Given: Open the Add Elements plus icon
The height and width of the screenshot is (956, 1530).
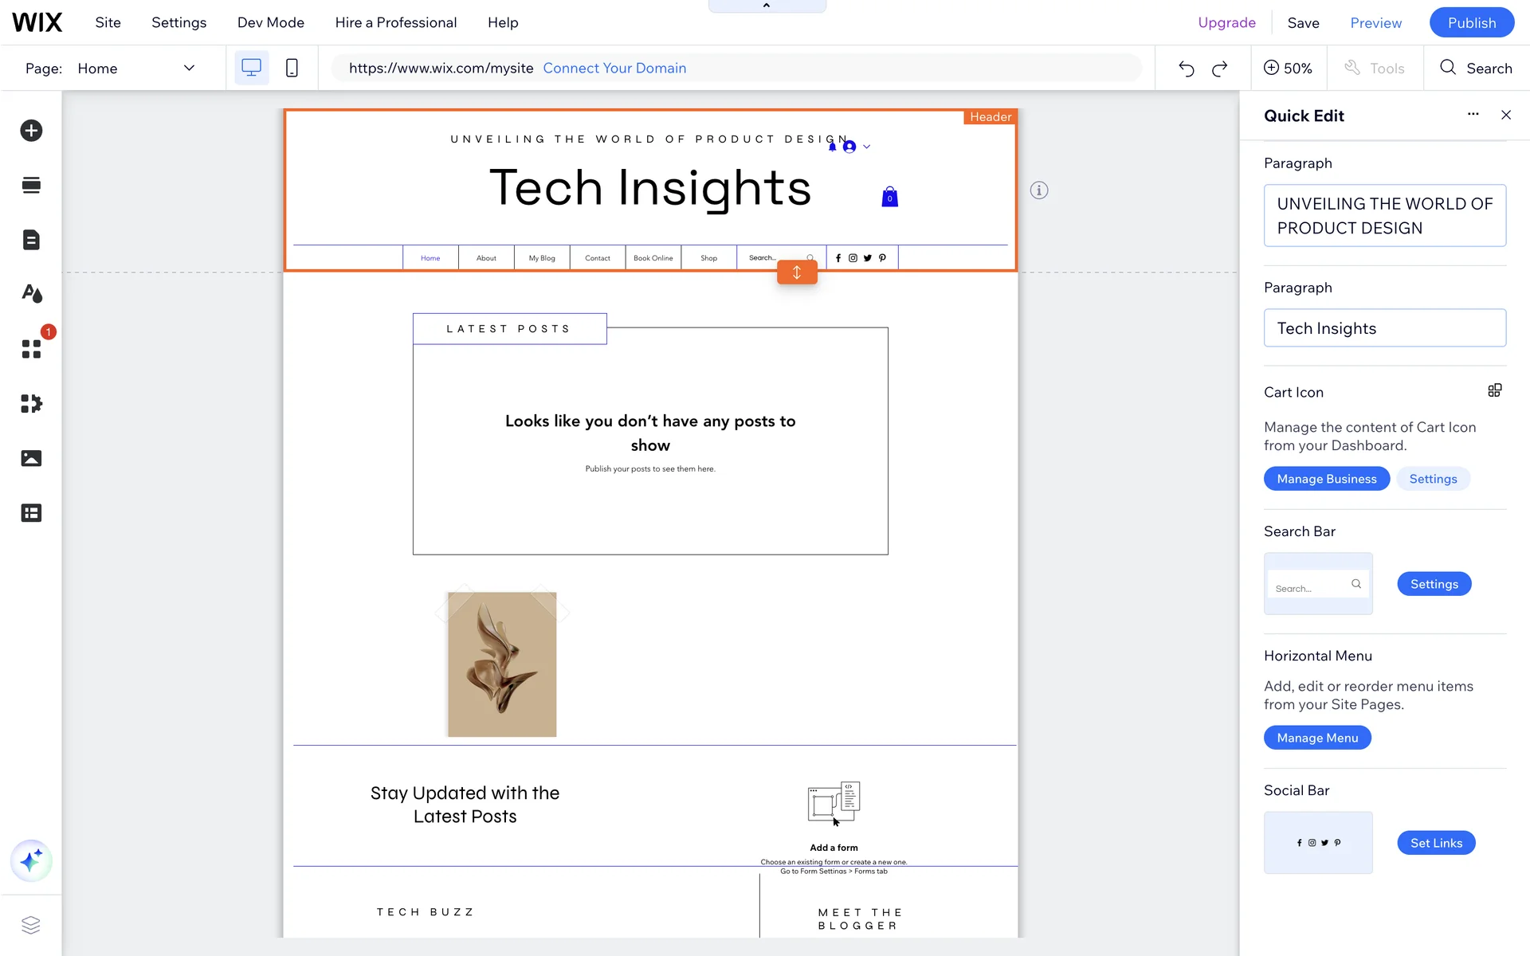Looking at the screenshot, I should point(31,131).
